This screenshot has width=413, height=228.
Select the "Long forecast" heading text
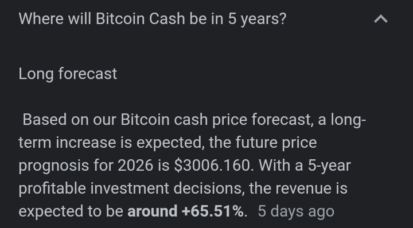click(68, 74)
